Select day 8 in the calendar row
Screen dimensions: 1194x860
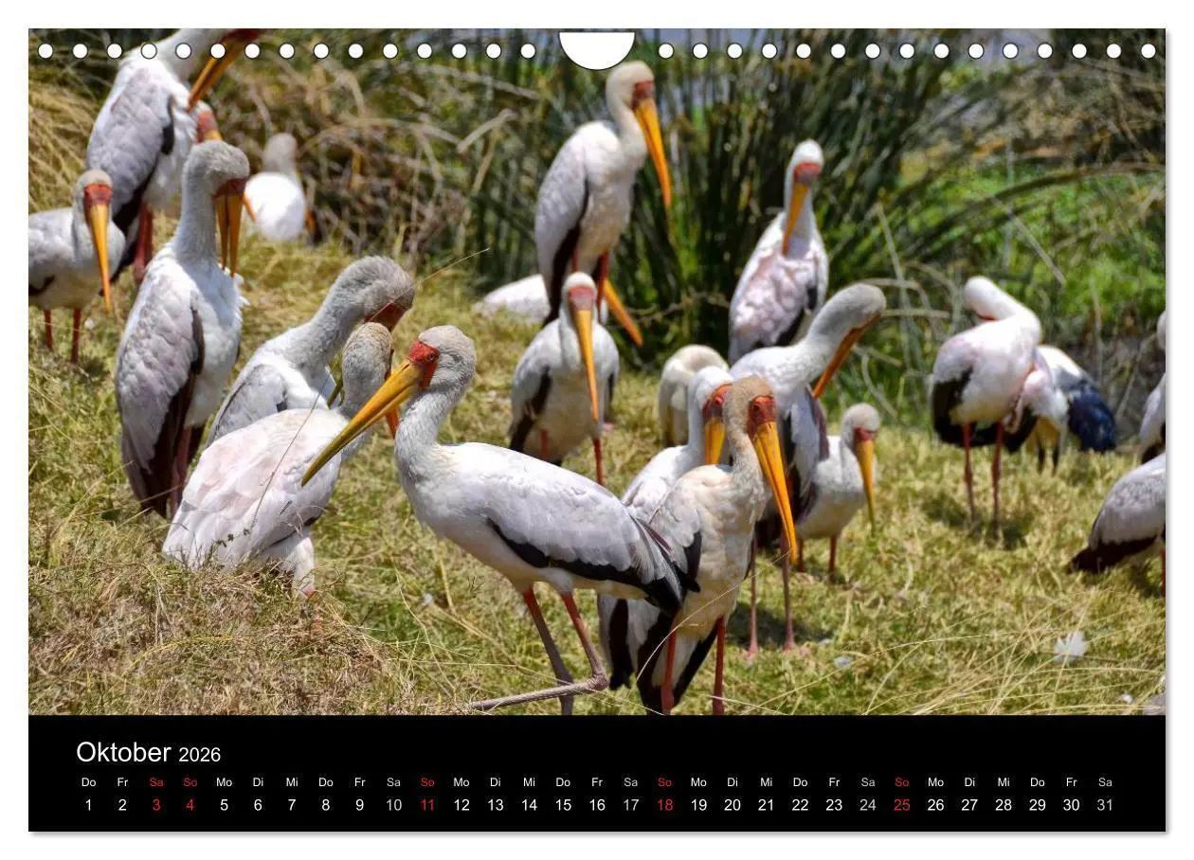(x=326, y=805)
